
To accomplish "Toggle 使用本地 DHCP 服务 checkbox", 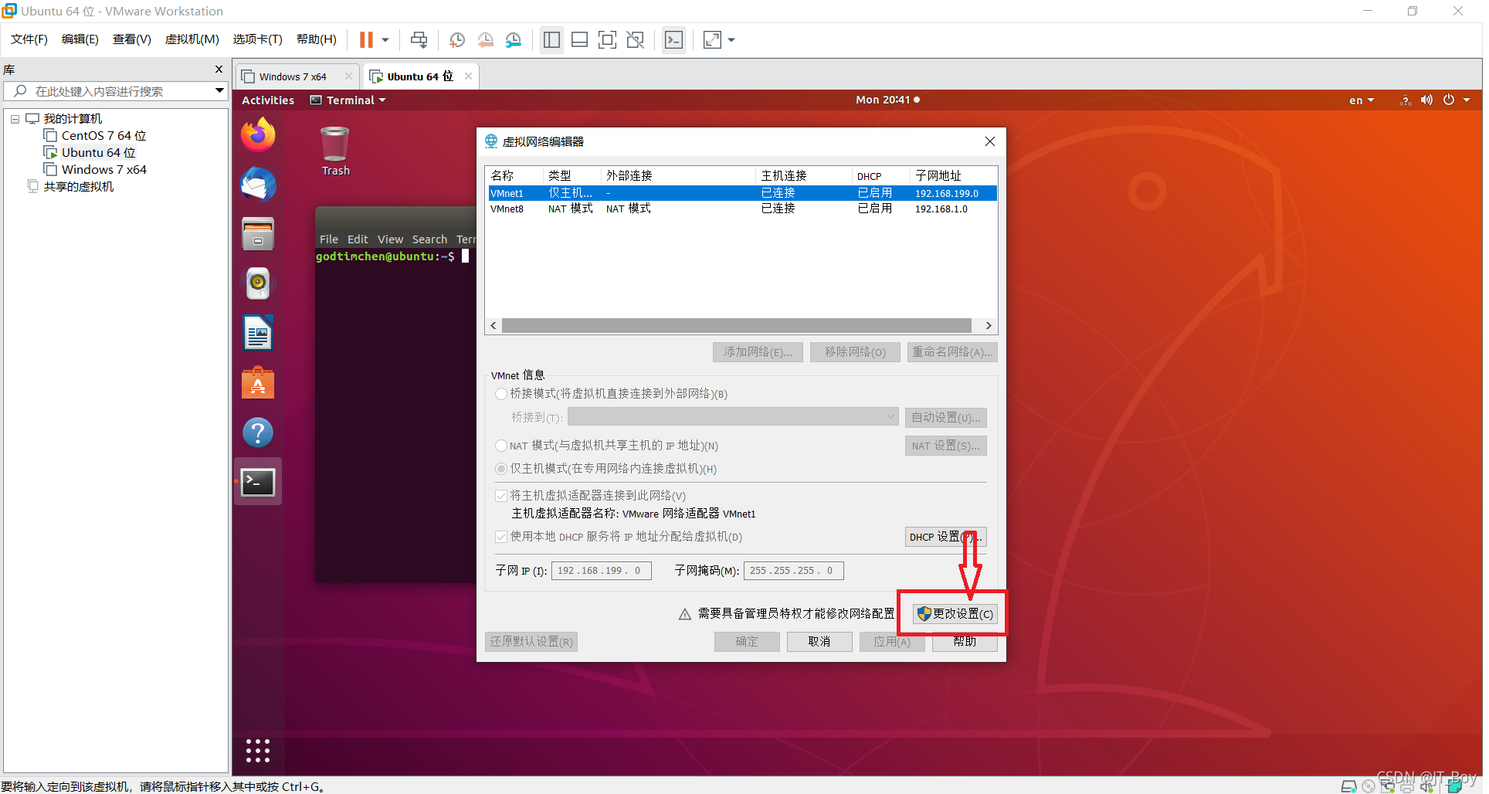I will click(x=501, y=537).
